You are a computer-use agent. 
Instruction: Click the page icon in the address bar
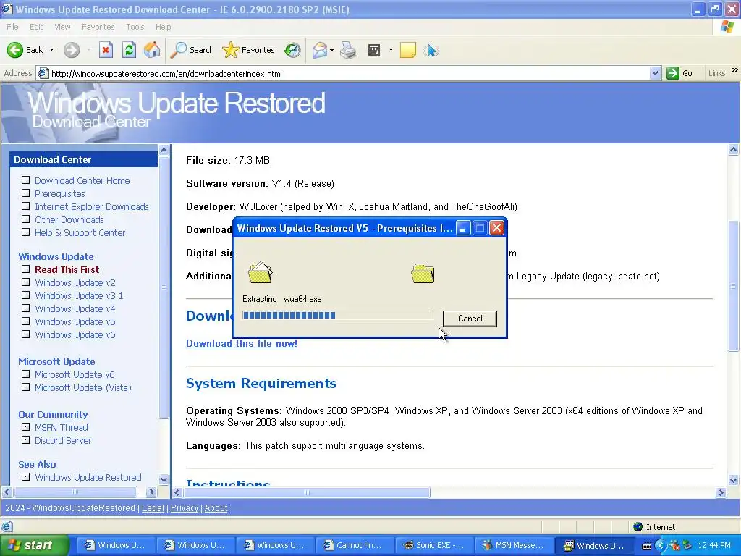pyautogui.click(x=43, y=73)
